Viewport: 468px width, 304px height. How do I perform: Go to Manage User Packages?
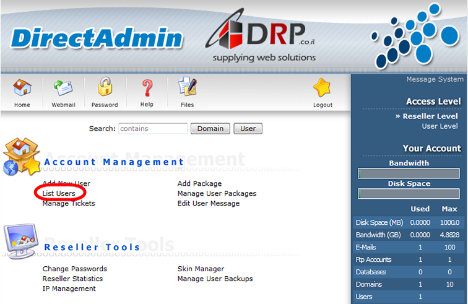click(x=217, y=194)
